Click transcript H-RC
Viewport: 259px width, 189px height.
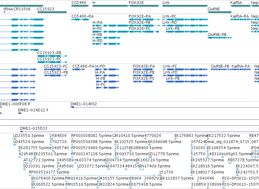coord(110,32)
